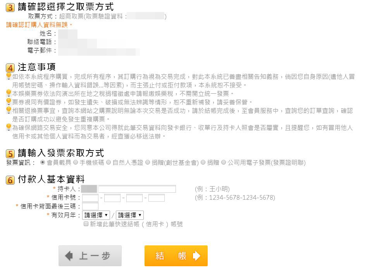
Task: Choose the 自然人憑證 radio button
Action: pos(108,162)
